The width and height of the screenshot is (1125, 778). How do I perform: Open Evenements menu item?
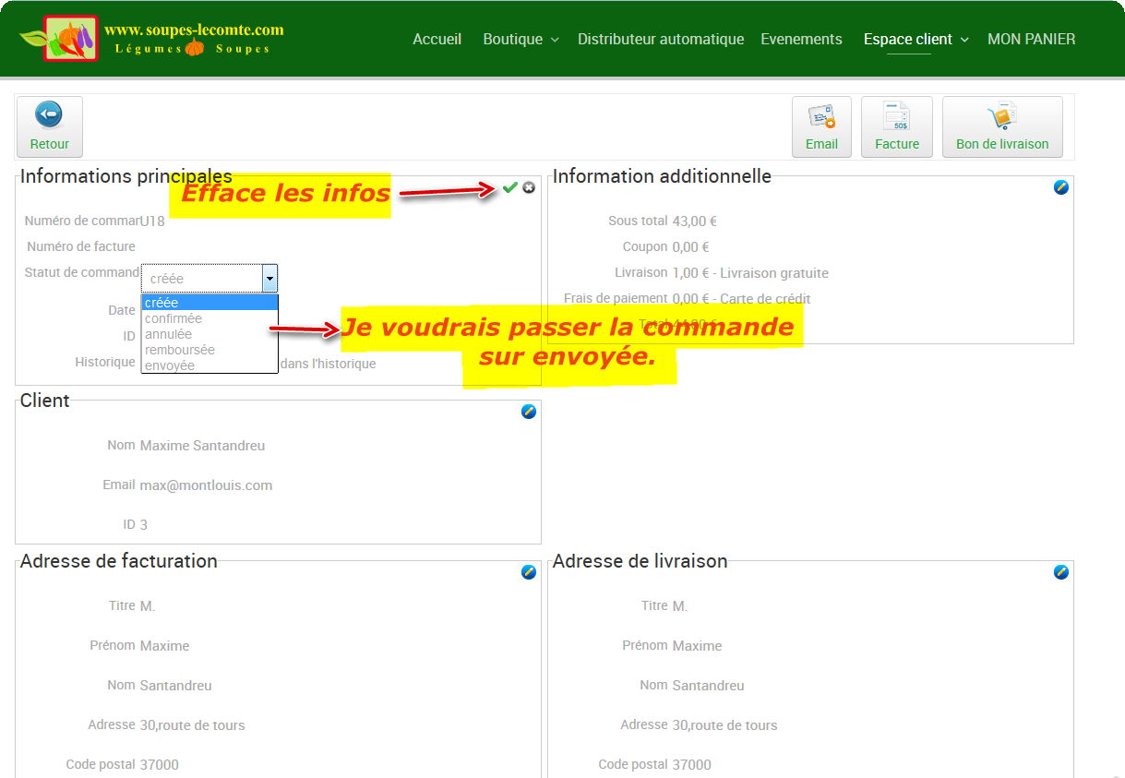801,39
